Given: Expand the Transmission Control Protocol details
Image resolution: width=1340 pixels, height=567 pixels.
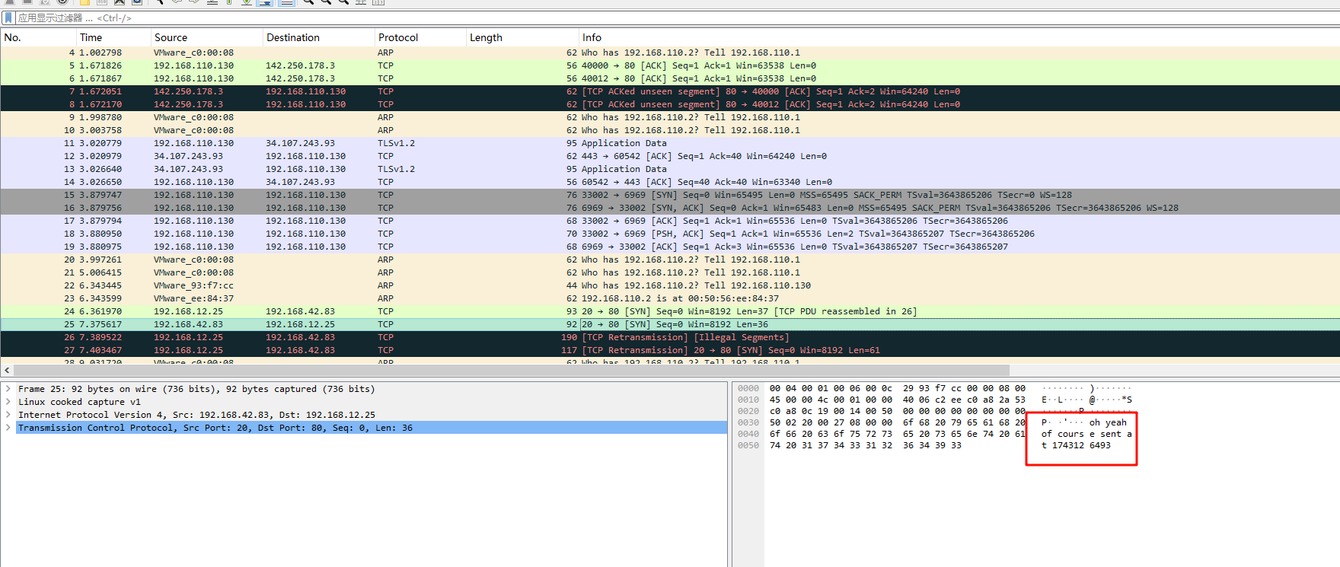Looking at the screenshot, I should coord(8,428).
